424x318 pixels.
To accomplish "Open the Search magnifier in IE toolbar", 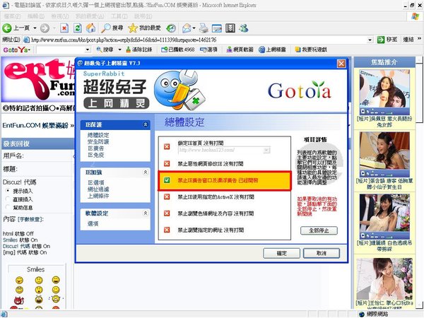I will click(106, 28).
